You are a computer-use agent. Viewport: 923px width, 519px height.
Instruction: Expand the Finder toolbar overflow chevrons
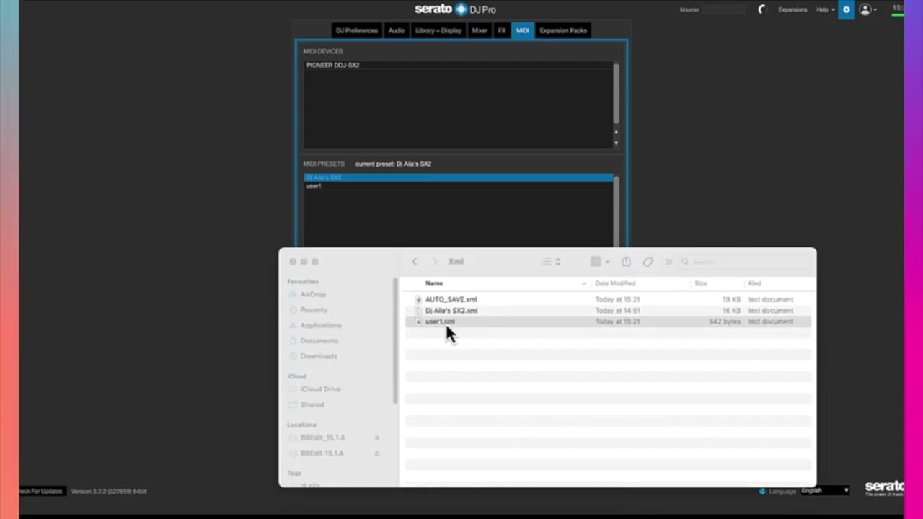(x=668, y=262)
